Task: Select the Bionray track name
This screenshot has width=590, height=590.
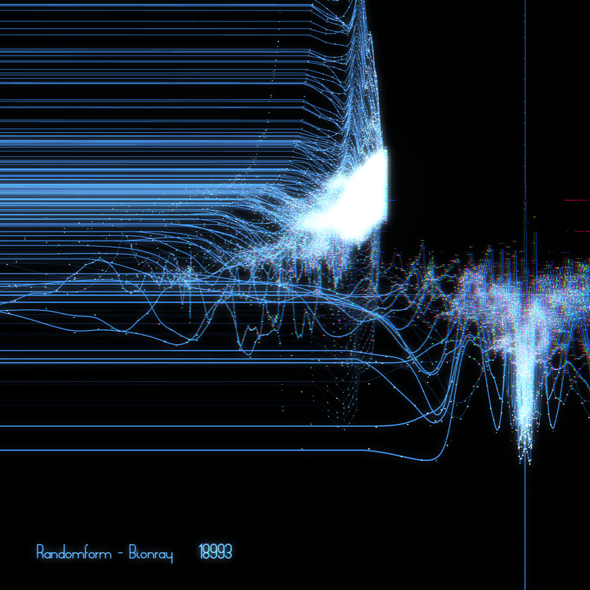Action: pyautogui.click(x=150, y=553)
